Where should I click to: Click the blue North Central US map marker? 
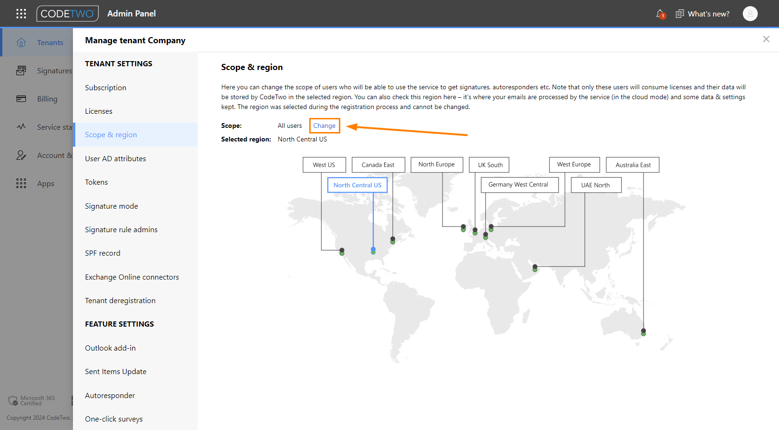tap(373, 250)
